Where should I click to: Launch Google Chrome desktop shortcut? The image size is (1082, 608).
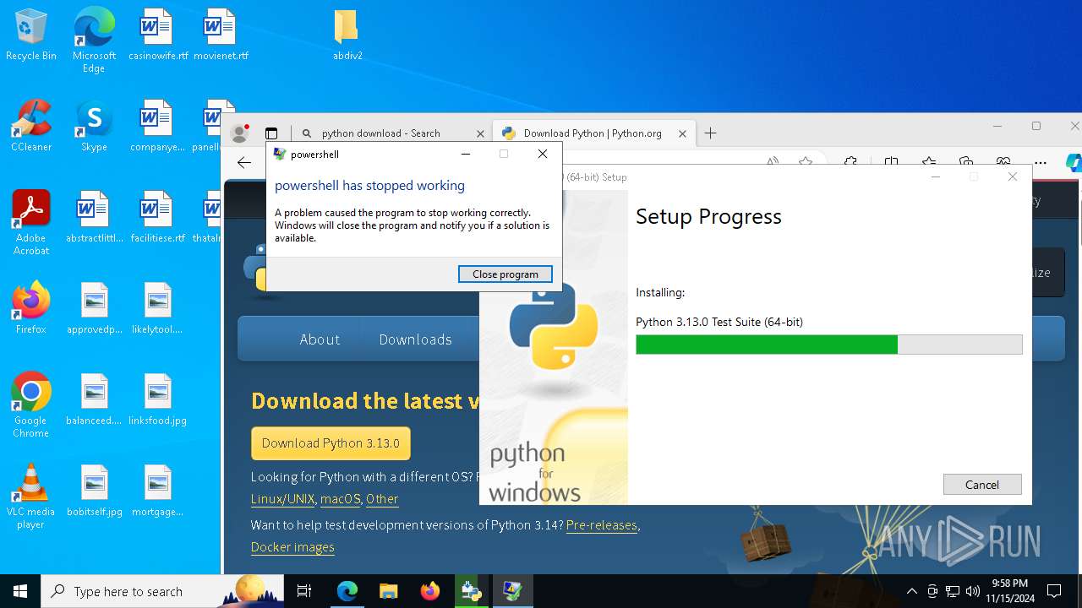click(31, 406)
